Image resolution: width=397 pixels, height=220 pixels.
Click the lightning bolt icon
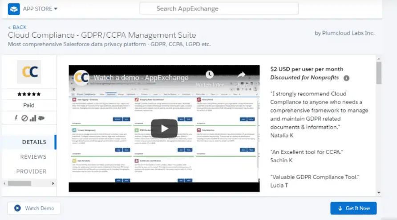(16, 118)
